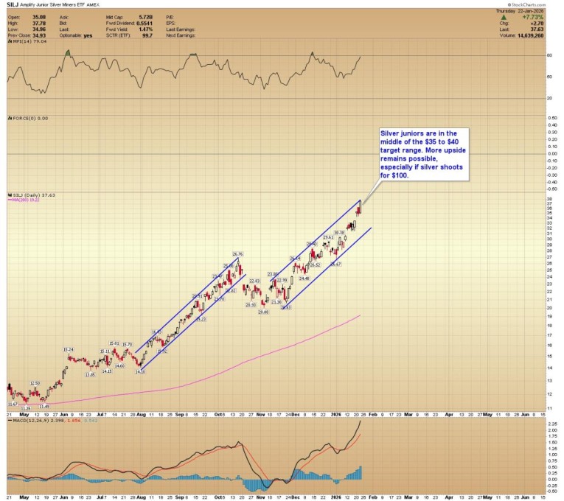The image size is (564, 501).
Task: Click the 20.06 November low price label
Action: pos(262,312)
